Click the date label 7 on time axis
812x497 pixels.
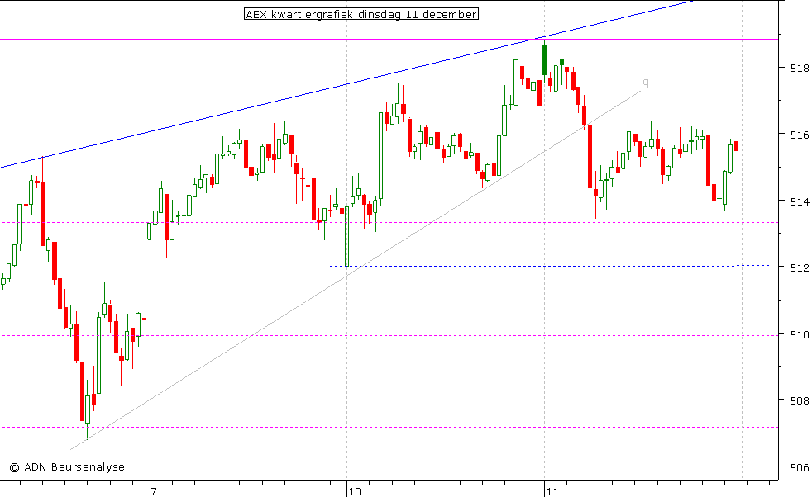[153, 491]
